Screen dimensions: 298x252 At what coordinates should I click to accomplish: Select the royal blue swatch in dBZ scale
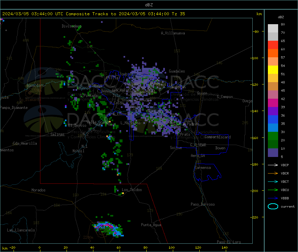pos(273,119)
